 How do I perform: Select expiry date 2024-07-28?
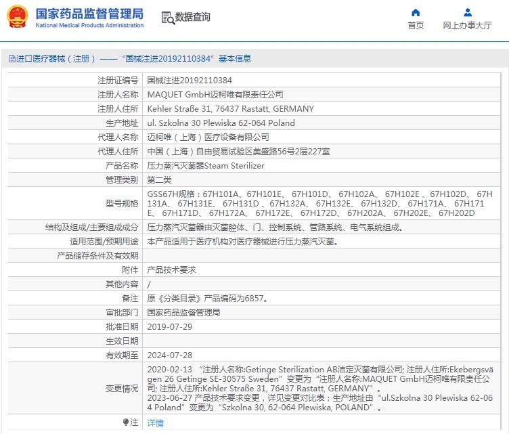click(170, 355)
